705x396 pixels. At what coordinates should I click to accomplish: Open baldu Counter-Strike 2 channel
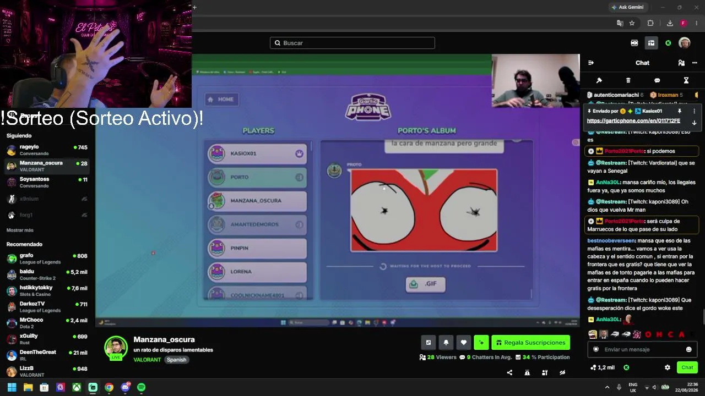pyautogui.click(x=47, y=274)
